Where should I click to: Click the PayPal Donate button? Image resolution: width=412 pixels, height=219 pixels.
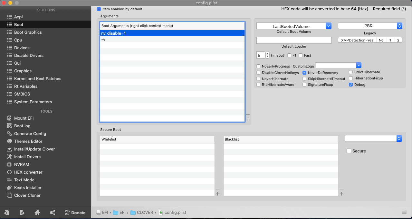click(x=75, y=213)
